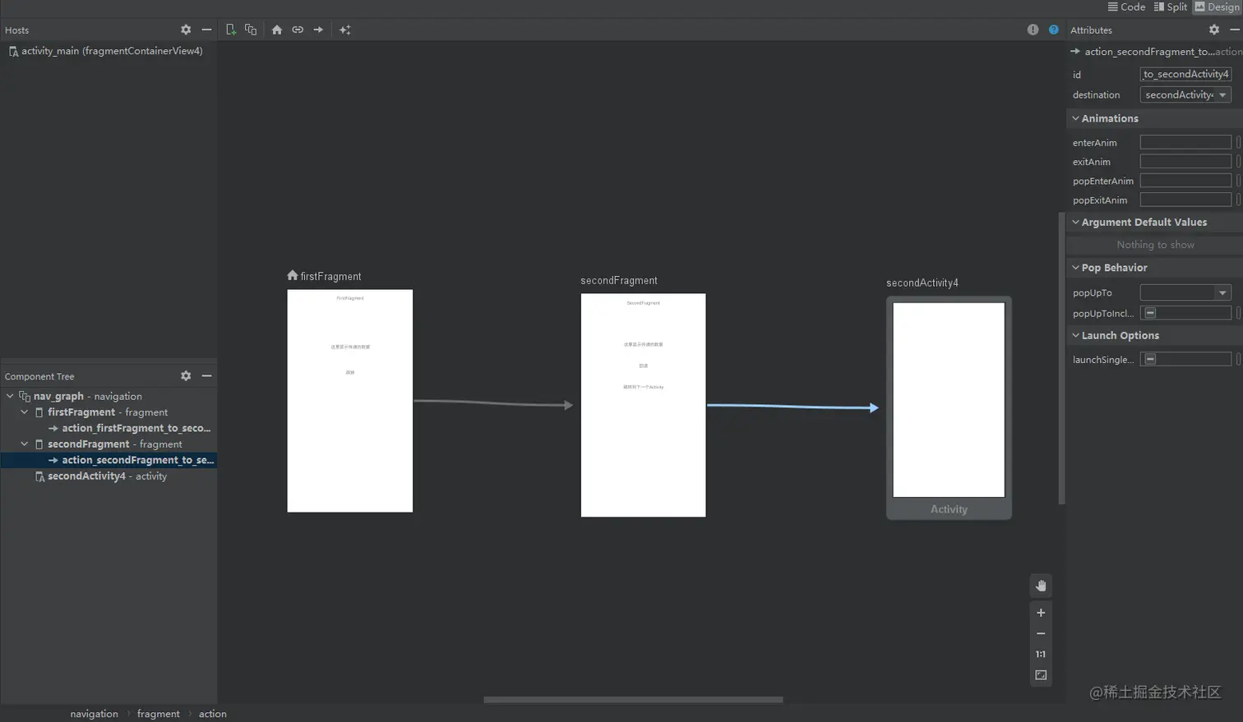Click the popExitAnim input field
Image resolution: width=1243 pixels, height=722 pixels.
tap(1185, 200)
